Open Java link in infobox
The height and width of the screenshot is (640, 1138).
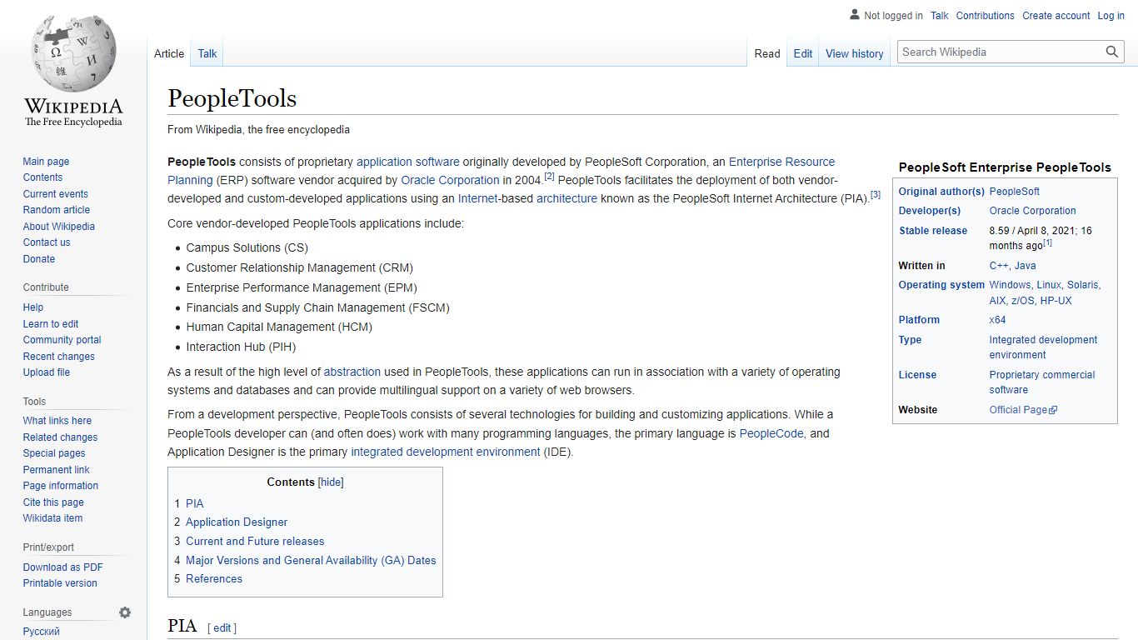[1026, 266]
